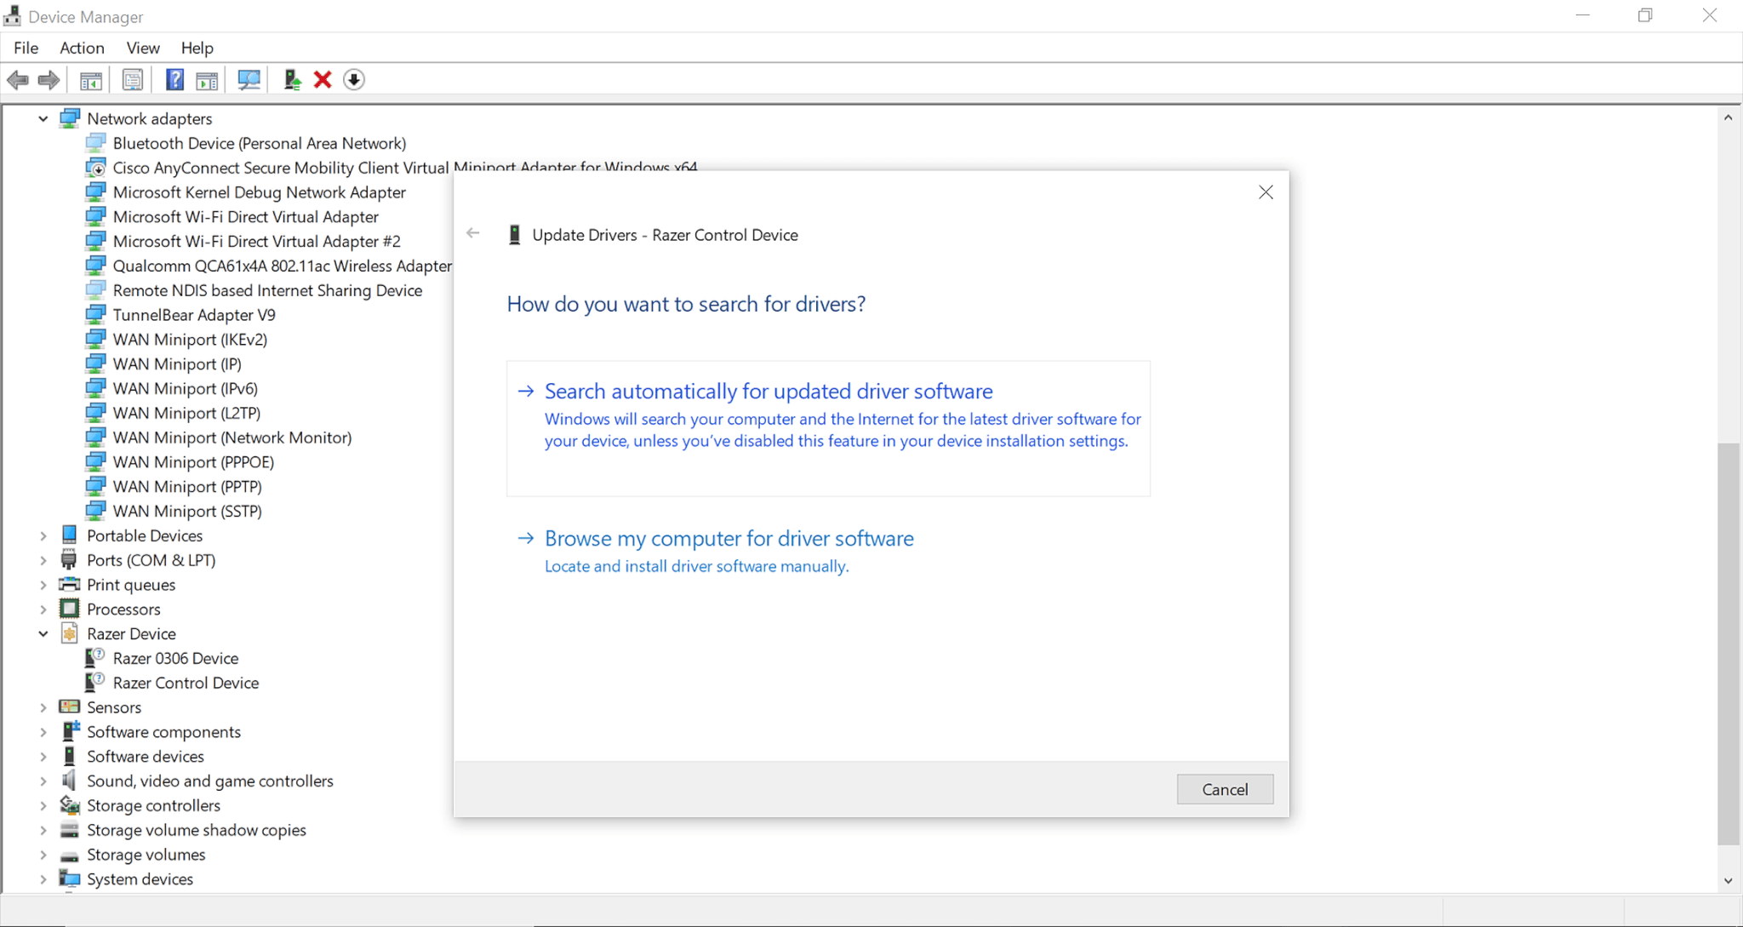Select WAN Miniport (IKEv2)
1743x927 pixels.
(190, 340)
